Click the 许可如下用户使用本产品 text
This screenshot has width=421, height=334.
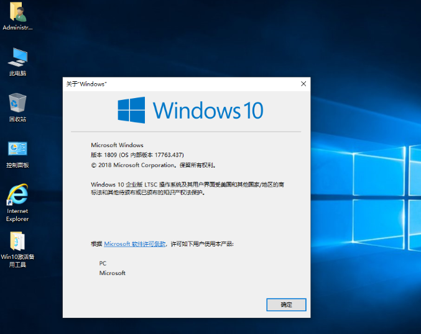point(202,245)
